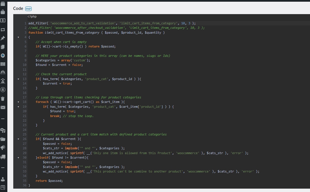This screenshot has width=310, height=192.
Task: Open the brick wall sidebar icon
Action: (3, 64)
